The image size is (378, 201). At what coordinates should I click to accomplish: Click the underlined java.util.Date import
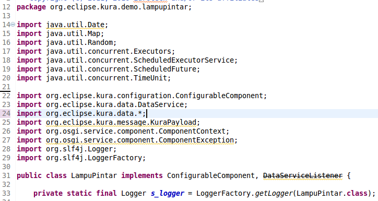pos(77,25)
